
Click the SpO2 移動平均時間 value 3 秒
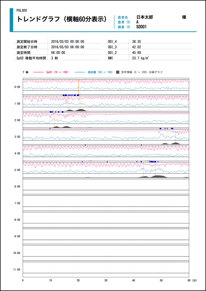(x=55, y=58)
